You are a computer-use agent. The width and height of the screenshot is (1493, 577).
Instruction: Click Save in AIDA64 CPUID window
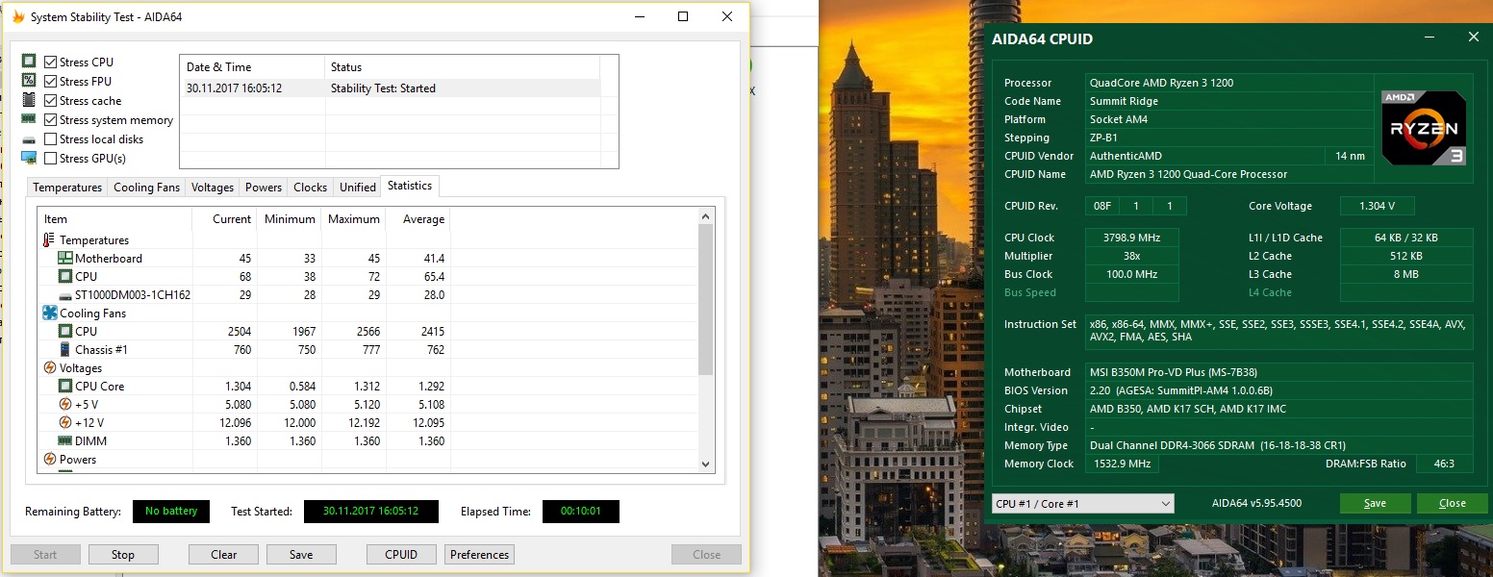pos(1376,503)
